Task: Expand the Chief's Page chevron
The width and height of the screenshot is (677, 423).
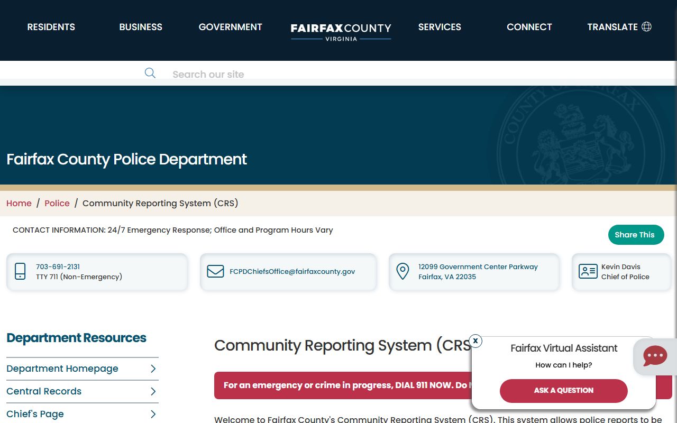Action: click(153, 414)
